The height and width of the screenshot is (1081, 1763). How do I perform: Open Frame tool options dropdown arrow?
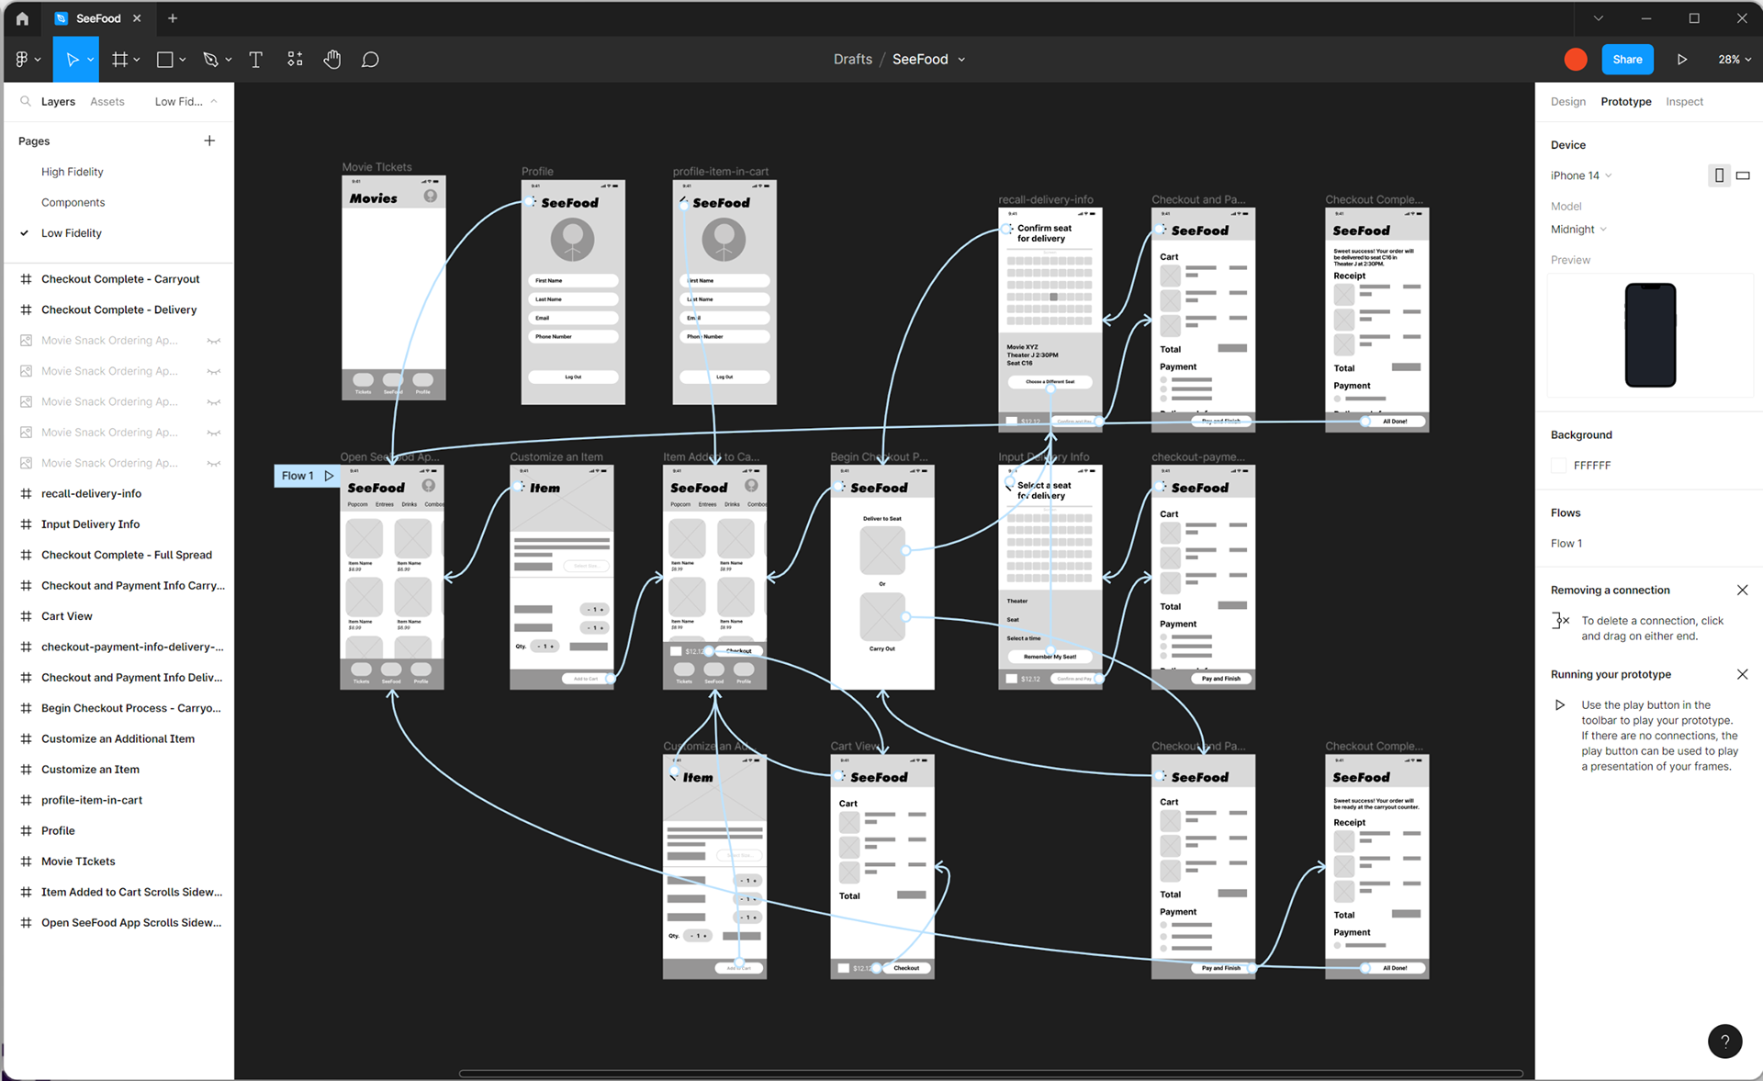(137, 60)
